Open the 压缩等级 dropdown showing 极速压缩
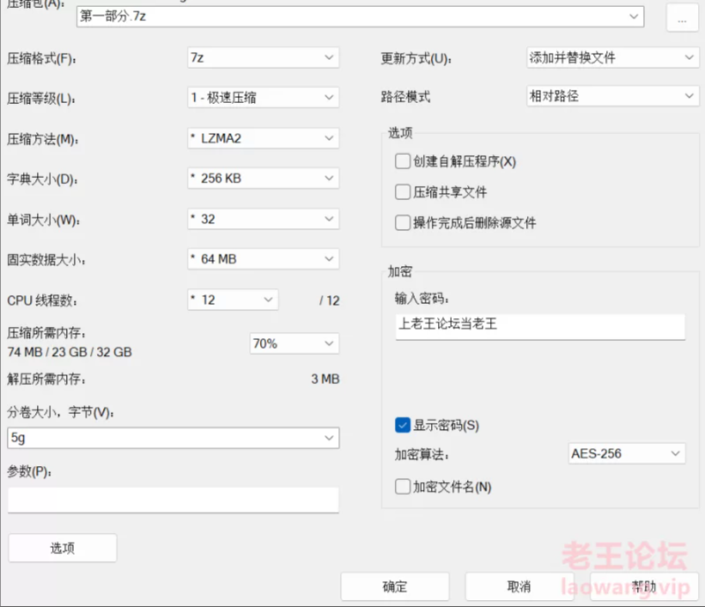This screenshot has height=607, width=705. [x=263, y=97]
